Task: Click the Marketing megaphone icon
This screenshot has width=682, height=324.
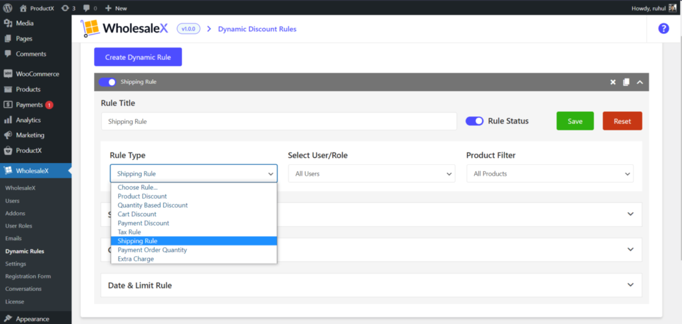Action: pyautogui.click(x=8, y=135)
